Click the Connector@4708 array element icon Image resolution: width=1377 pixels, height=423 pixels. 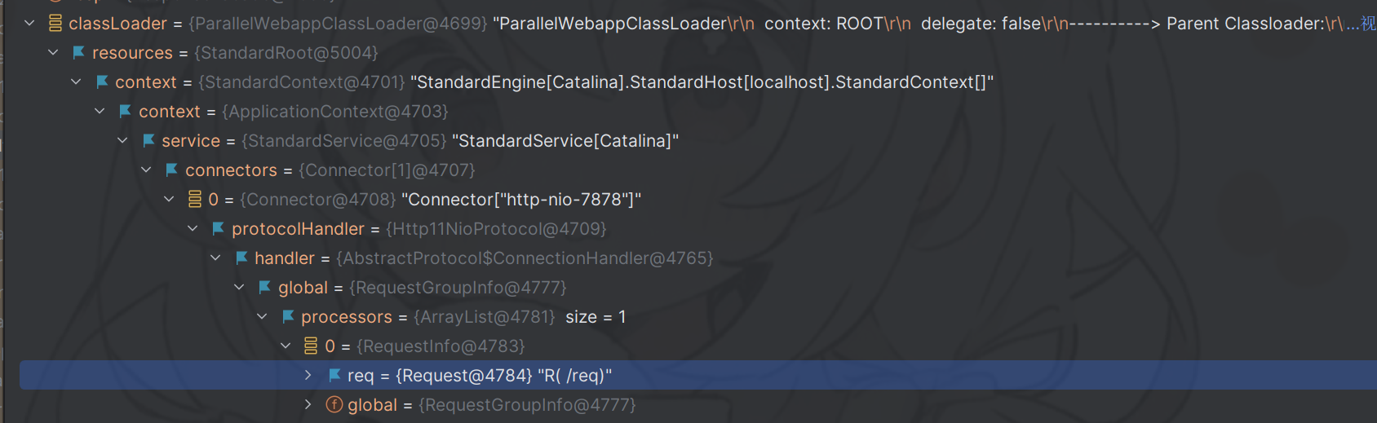(x=195, y=200)
